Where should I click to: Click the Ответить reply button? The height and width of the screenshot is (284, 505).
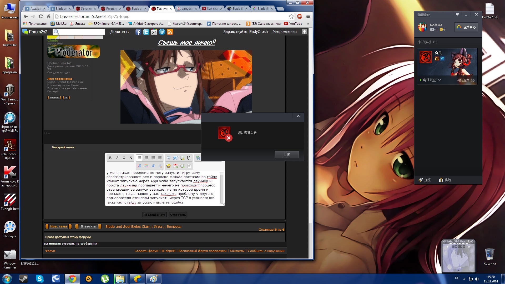click(88, 226)
